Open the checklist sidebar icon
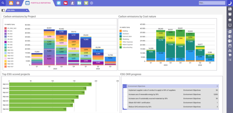The height and width of the screenshot is (113, 233). [230, 60]
